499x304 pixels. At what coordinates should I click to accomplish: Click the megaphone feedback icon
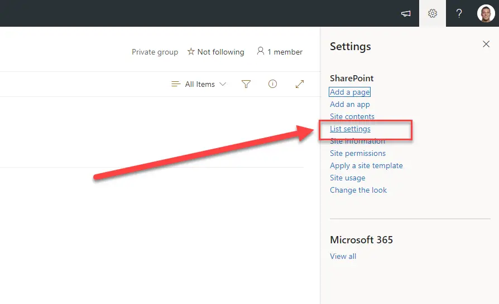[406, 13]
